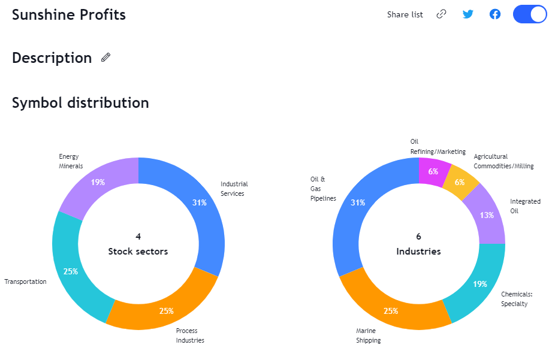This screenshot has height=348, width=549.
Task: Click the Marine Shipping chart label
Action: click(x=369, y=335)
